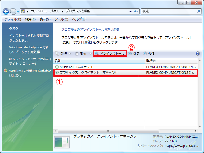Screen dimensions: 204x153
Task: Click the アンインストール toolbar button
Action: click(x=110, y=54)
